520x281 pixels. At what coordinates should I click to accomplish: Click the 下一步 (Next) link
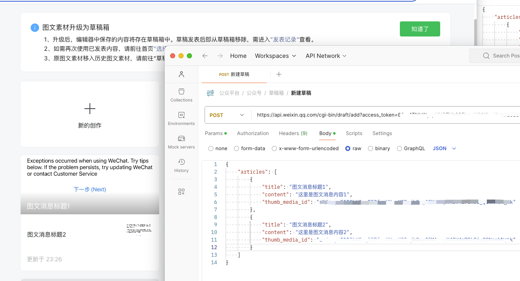[x=90, y=190]
